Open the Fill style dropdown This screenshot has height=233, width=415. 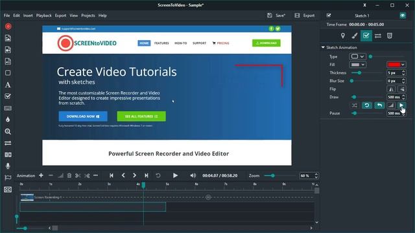click(357, 65)
